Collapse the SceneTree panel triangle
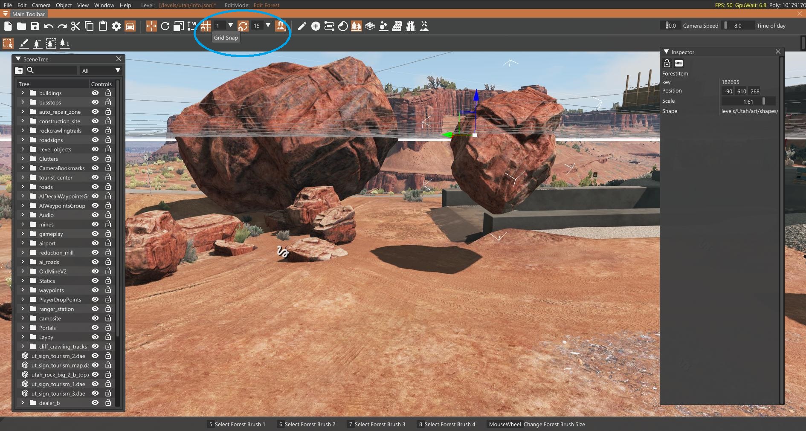Image resolution: width=806 pixels, height=431 pixels. tap(18, 59)
